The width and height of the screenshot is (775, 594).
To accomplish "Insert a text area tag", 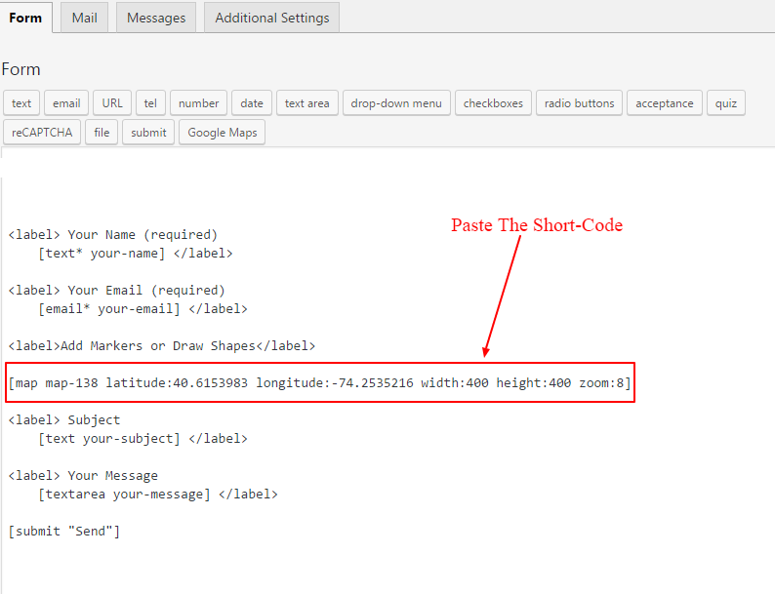I will (306, 103).
